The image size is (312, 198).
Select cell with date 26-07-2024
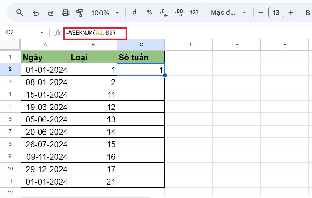pos(45,144)
